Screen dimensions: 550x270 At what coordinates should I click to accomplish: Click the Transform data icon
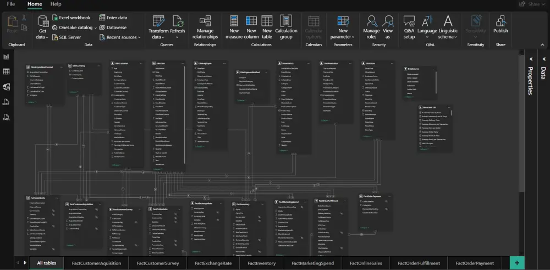point(158,21)
